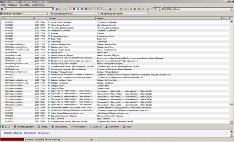Open the [Esp]SMSkyrimRU.esp file dropdown
This screenshot has height=142, width=234.
coord(231,9)
